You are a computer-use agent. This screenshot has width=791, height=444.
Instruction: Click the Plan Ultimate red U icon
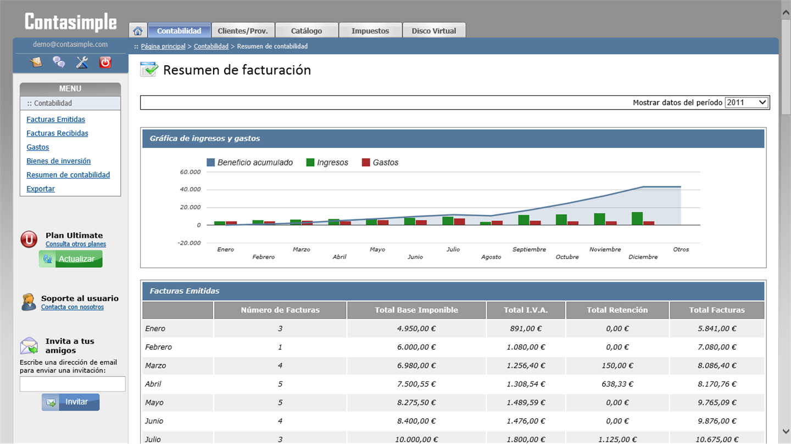[29, 240]
